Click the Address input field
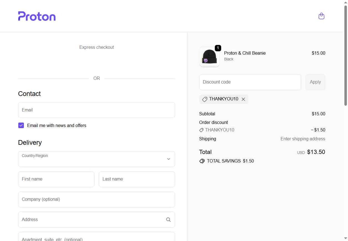Viewport: 348px width, 241px height. (97, 220)
